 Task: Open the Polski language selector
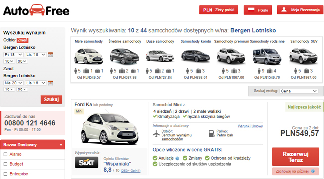(258, 10)
